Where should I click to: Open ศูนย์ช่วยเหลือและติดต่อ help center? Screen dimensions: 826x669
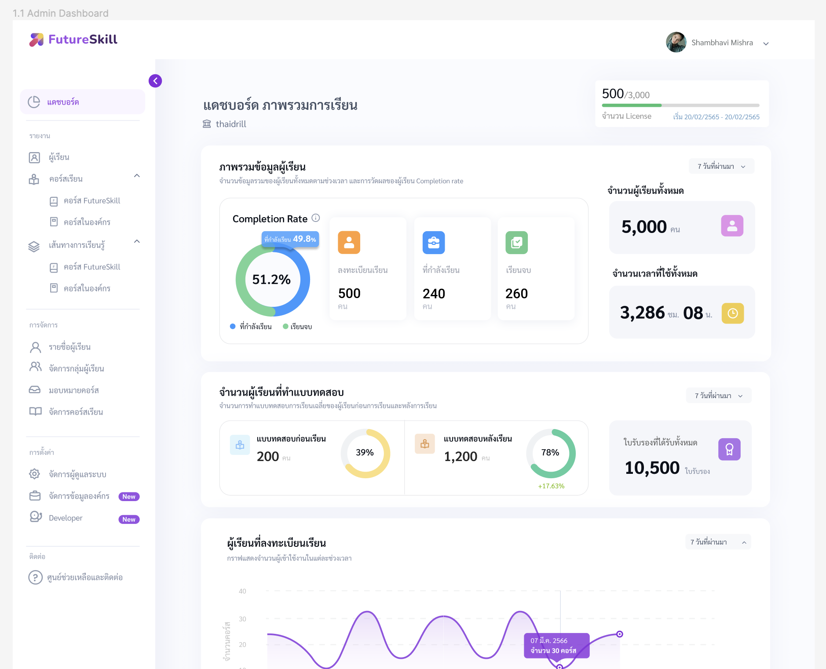85,578
